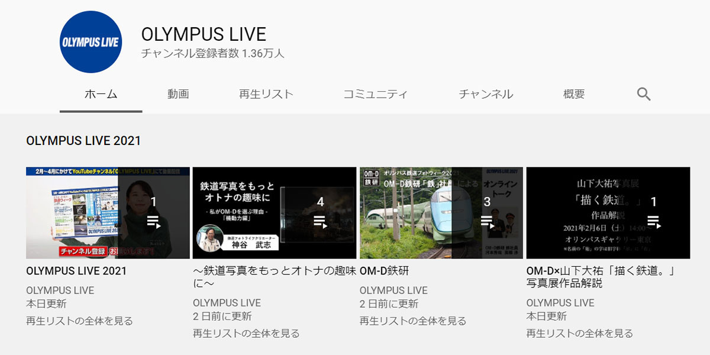Click OLYMPUS LIVE channel name under OM-D鉄研
Image resolution: width=710 pixels, height=355 pixels.
coord(394,291)
